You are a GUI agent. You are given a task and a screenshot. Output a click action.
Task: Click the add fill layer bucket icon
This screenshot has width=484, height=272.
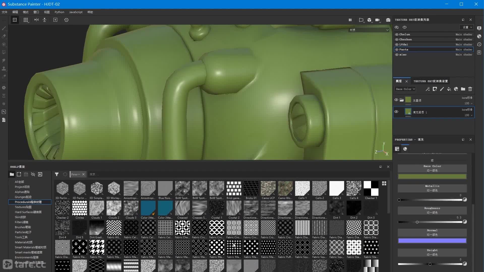click(x=449, y=89)
